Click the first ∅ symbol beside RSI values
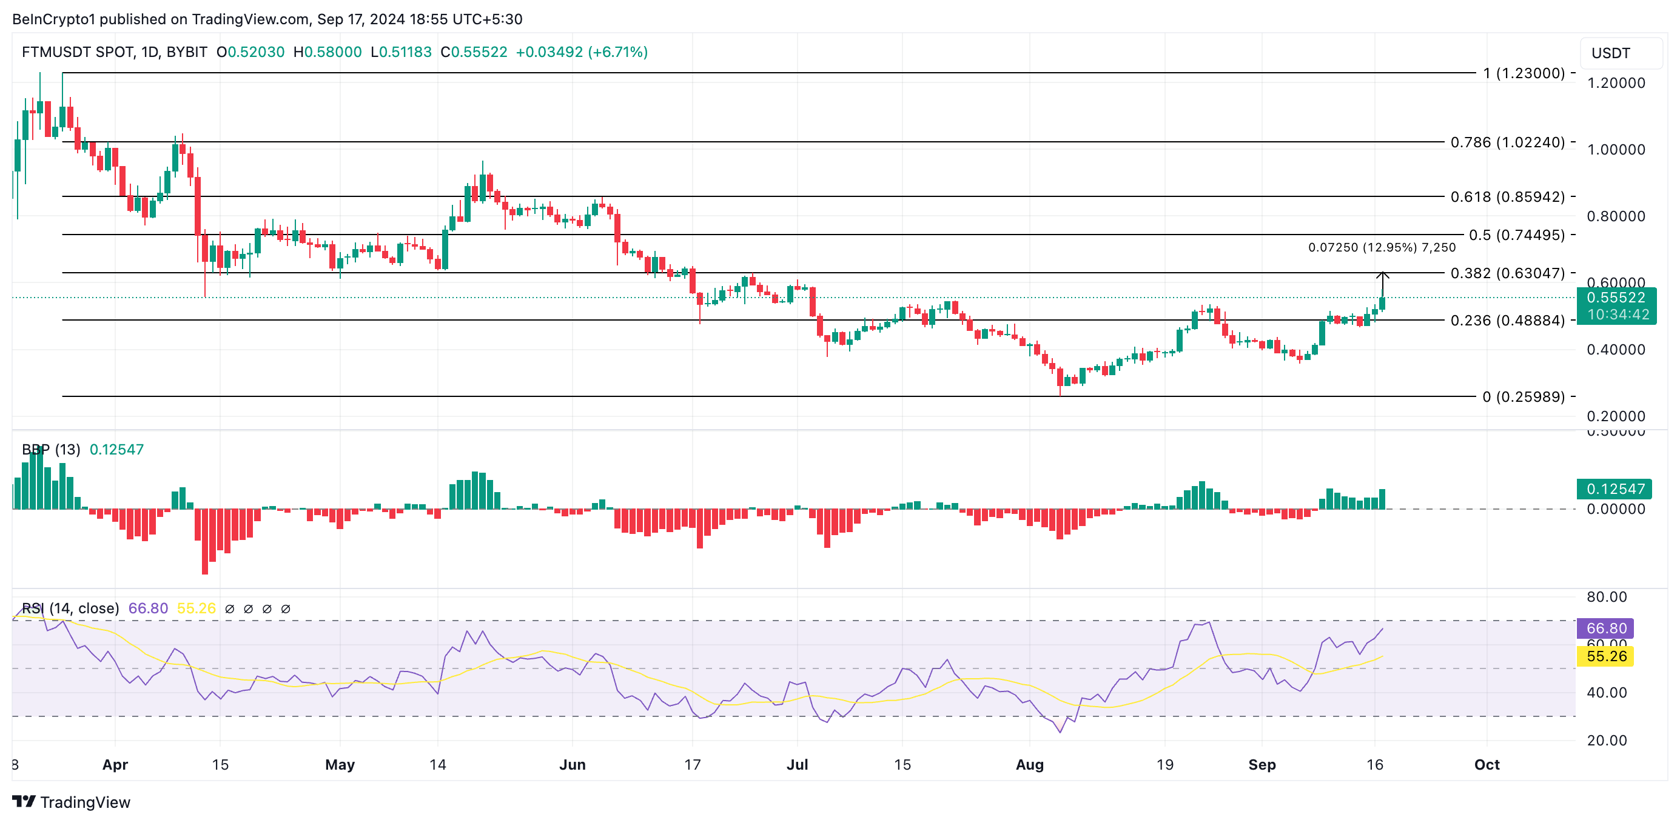The image size is (1680, 823). tap(230, 608)
